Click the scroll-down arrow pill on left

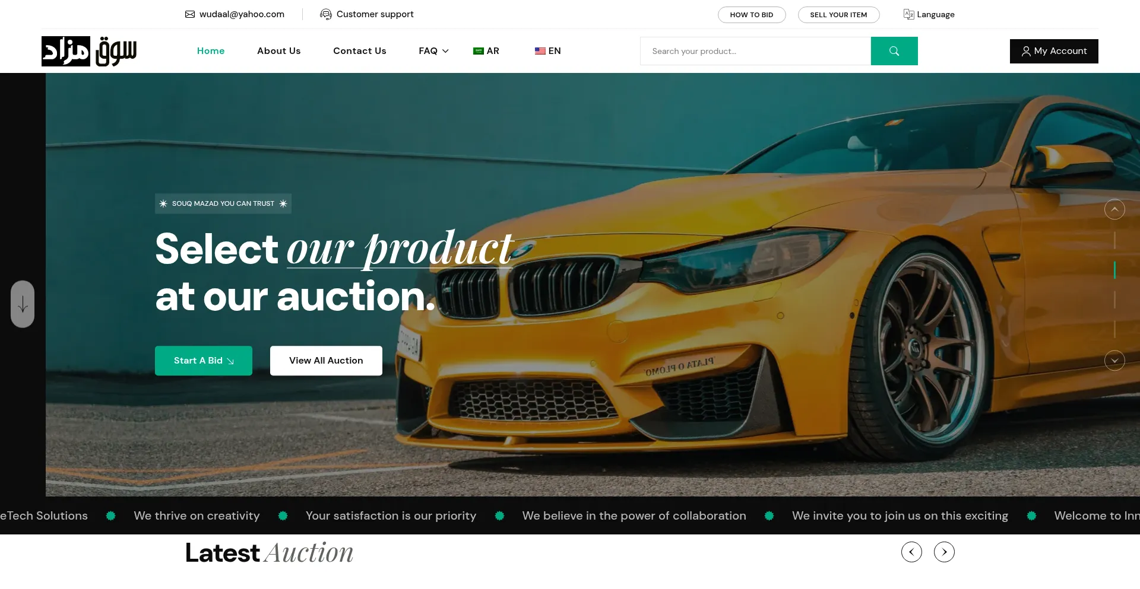(x=23, y=304)
